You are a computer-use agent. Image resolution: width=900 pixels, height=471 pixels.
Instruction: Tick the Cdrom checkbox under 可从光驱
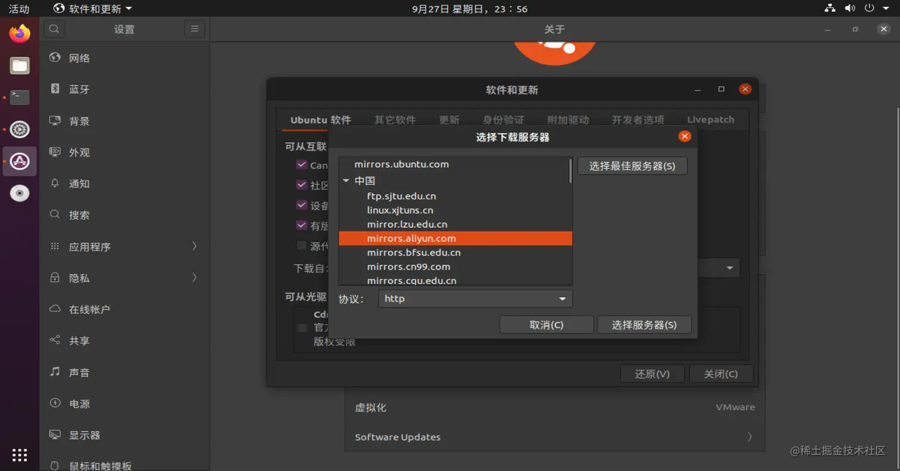click(x=302, y=328)
